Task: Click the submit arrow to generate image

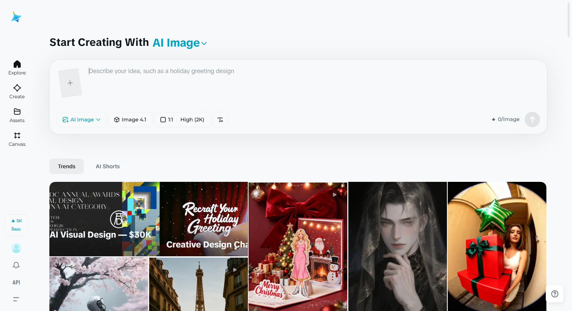Action: tap(532, 119)
